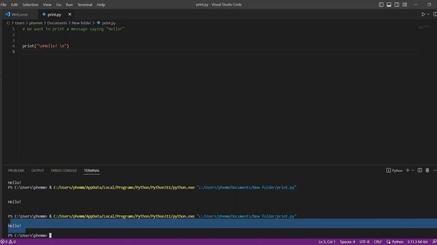The height and width of the screenshot is (245, 437).
Task: Toggle the bottom panel layout icon
Action: pyautogui.click(x=389, y=5)
